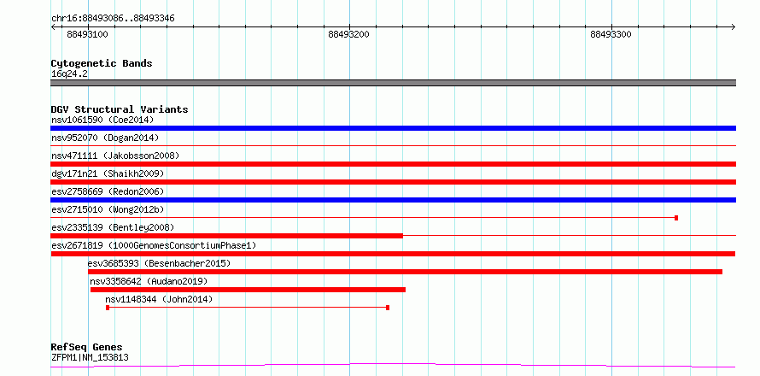The height and width of the screenshot is (376, 760).
Task: Click the blue esv2758669 variant bar
Action: coord(393,200)
